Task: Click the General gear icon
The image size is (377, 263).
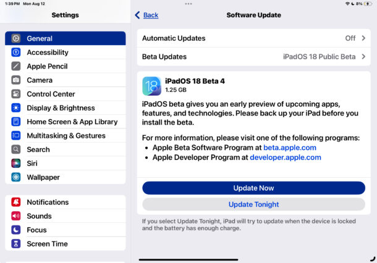Action: [x=16, y=38]
